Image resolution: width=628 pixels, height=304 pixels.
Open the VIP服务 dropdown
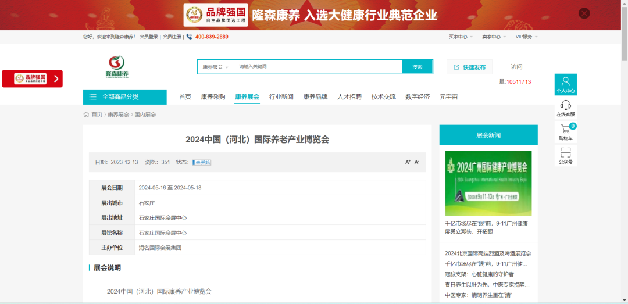tap(526, 37)
